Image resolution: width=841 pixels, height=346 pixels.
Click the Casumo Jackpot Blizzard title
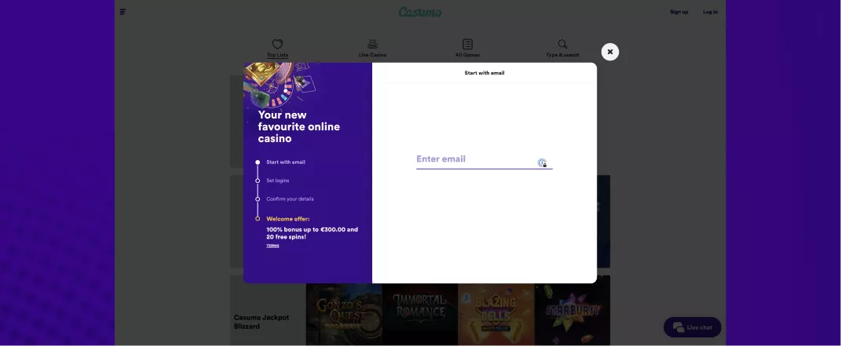coord(261,322)
